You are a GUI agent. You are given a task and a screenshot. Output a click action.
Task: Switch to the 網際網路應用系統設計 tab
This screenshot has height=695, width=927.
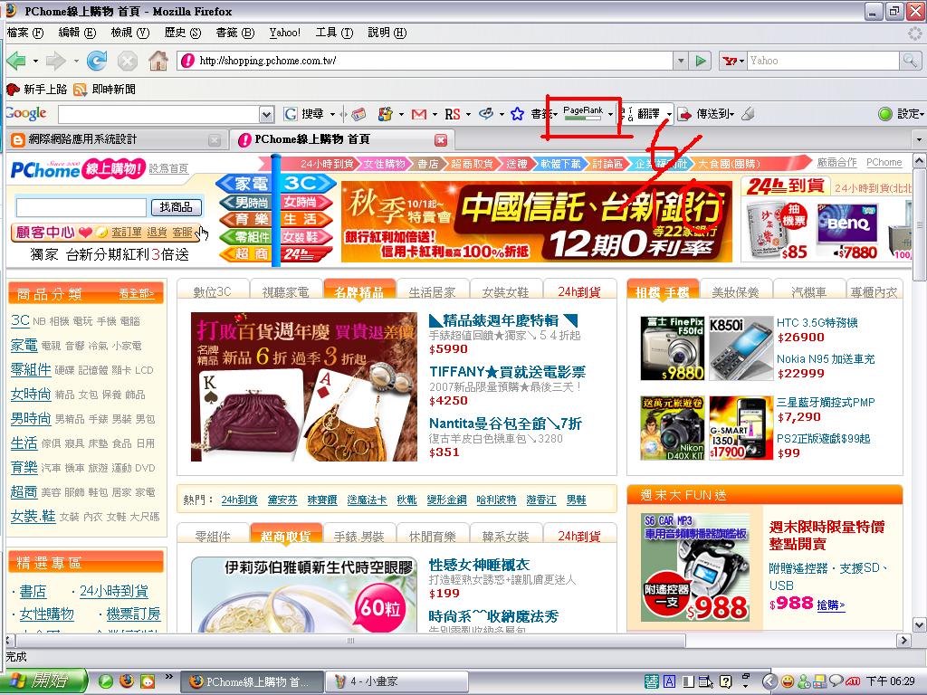[115, 140]
